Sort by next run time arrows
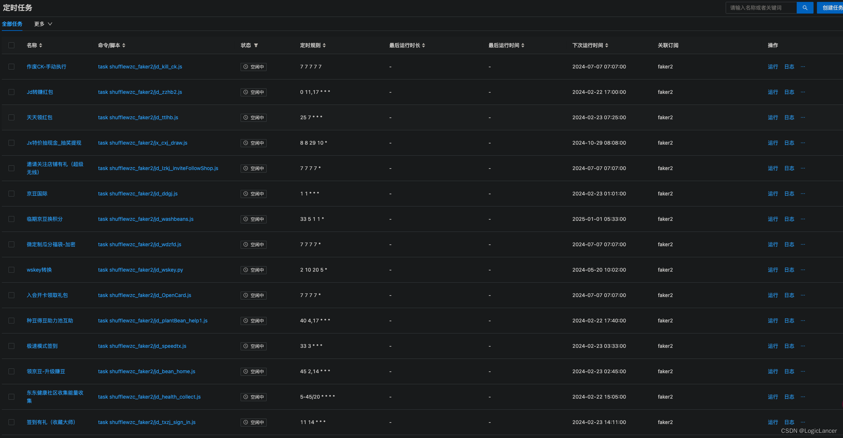 (x=607, y=45)
